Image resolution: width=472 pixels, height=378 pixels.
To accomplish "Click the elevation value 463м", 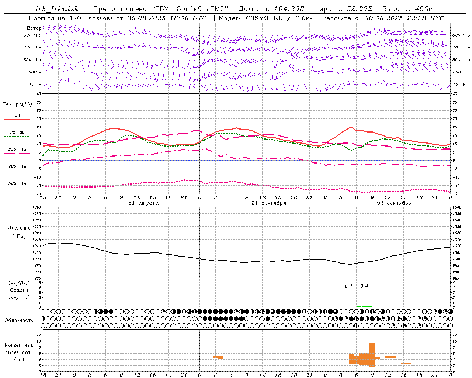I will (x=423, y=9).
